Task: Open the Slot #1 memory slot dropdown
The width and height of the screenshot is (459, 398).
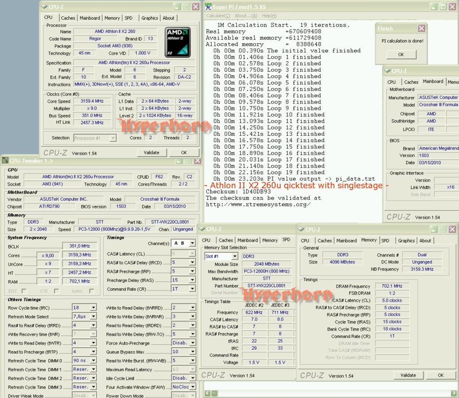Action: (235, 256)
